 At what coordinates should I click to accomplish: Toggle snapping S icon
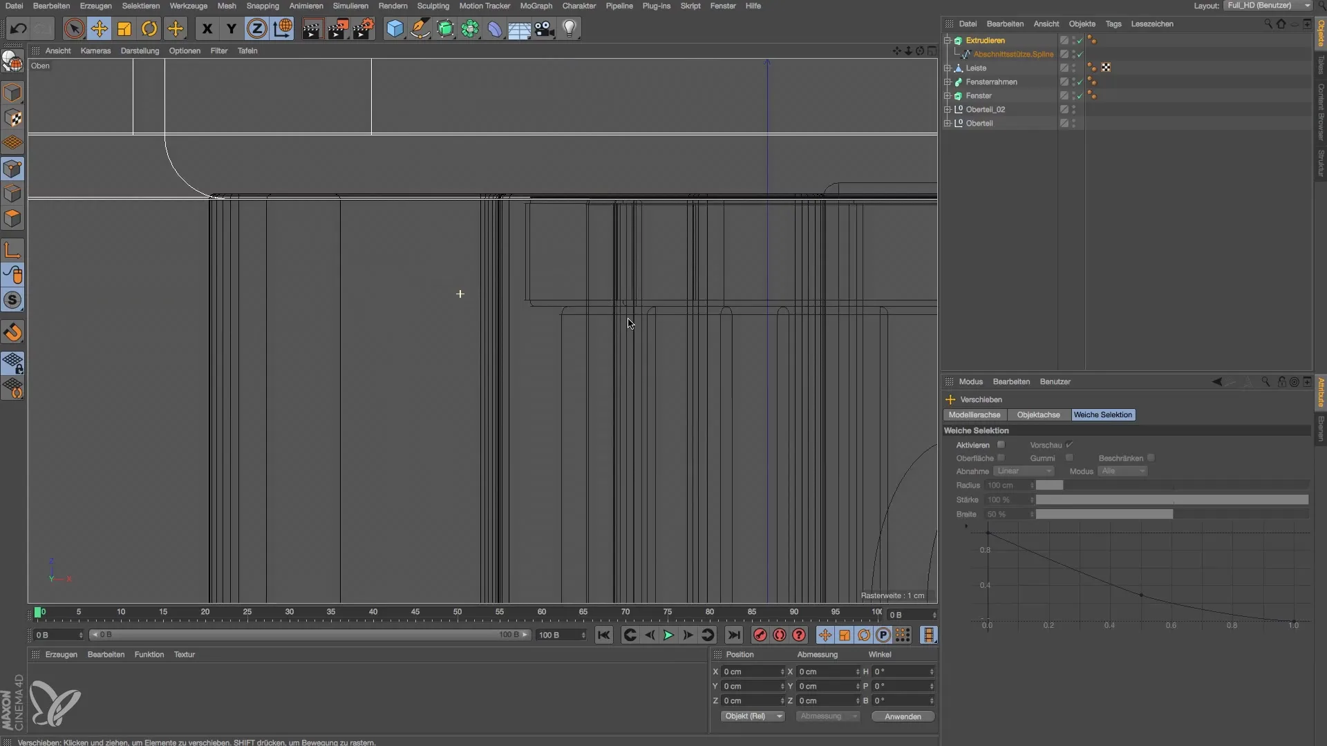12,300
